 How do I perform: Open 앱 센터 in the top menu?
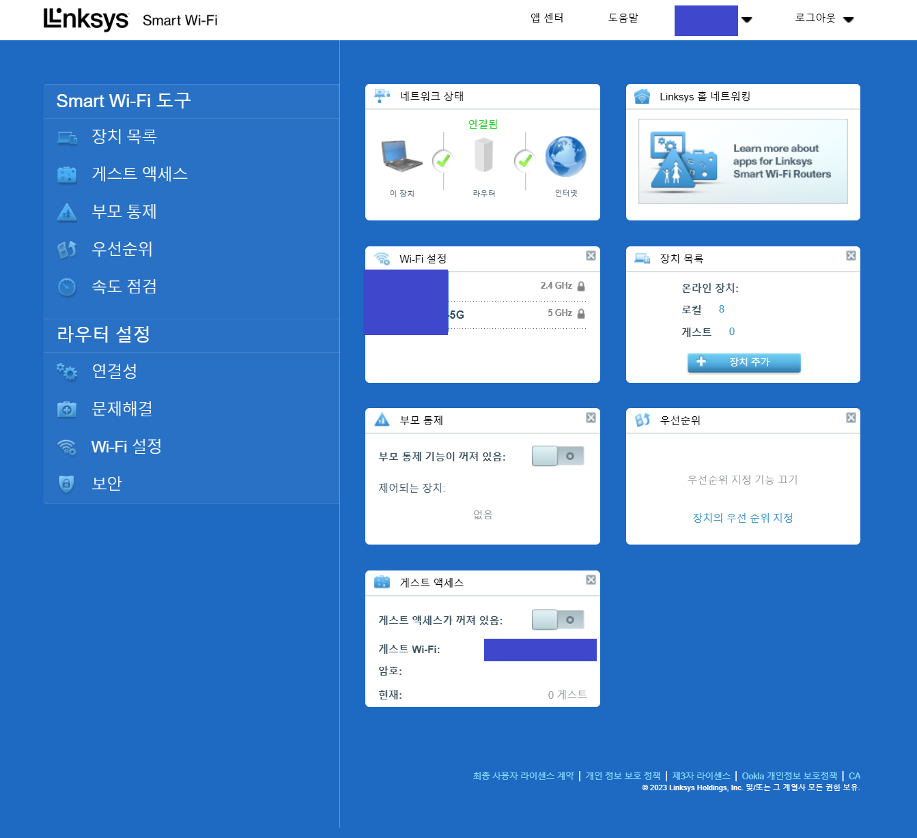547,18
